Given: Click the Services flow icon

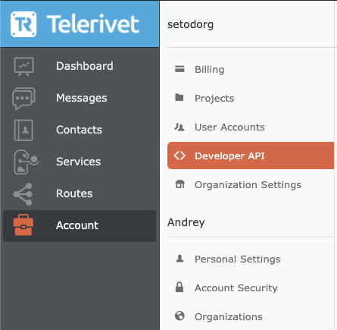Looking at the screenshot, I should coord(26,162).
